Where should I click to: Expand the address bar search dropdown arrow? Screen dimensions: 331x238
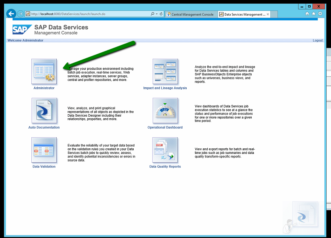157,14
